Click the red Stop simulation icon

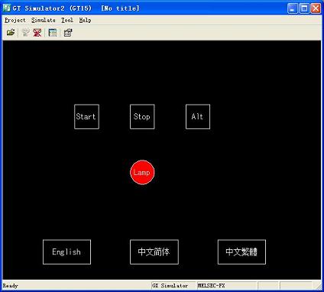click(x=37, y=33)
